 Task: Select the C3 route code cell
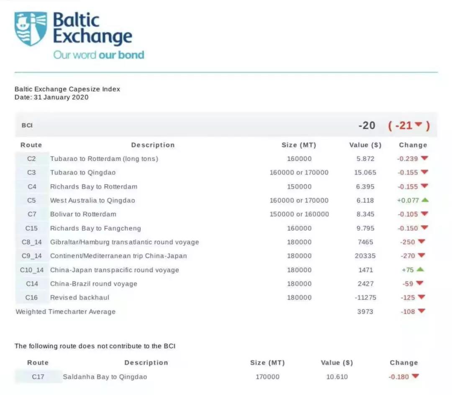(32, 173)
